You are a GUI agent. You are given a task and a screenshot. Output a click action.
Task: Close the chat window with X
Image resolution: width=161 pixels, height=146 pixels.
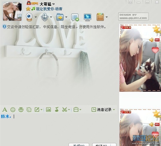(x=157, y=2)
